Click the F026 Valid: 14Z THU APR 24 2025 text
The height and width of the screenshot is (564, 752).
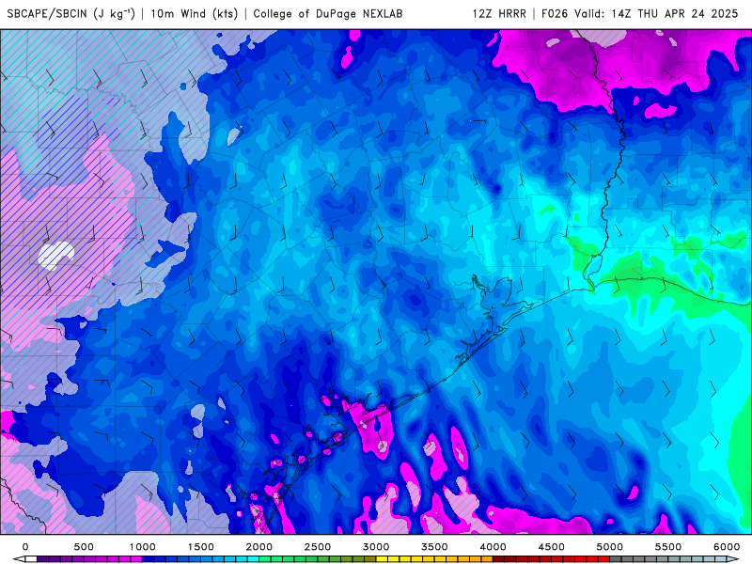coord(640,13)
